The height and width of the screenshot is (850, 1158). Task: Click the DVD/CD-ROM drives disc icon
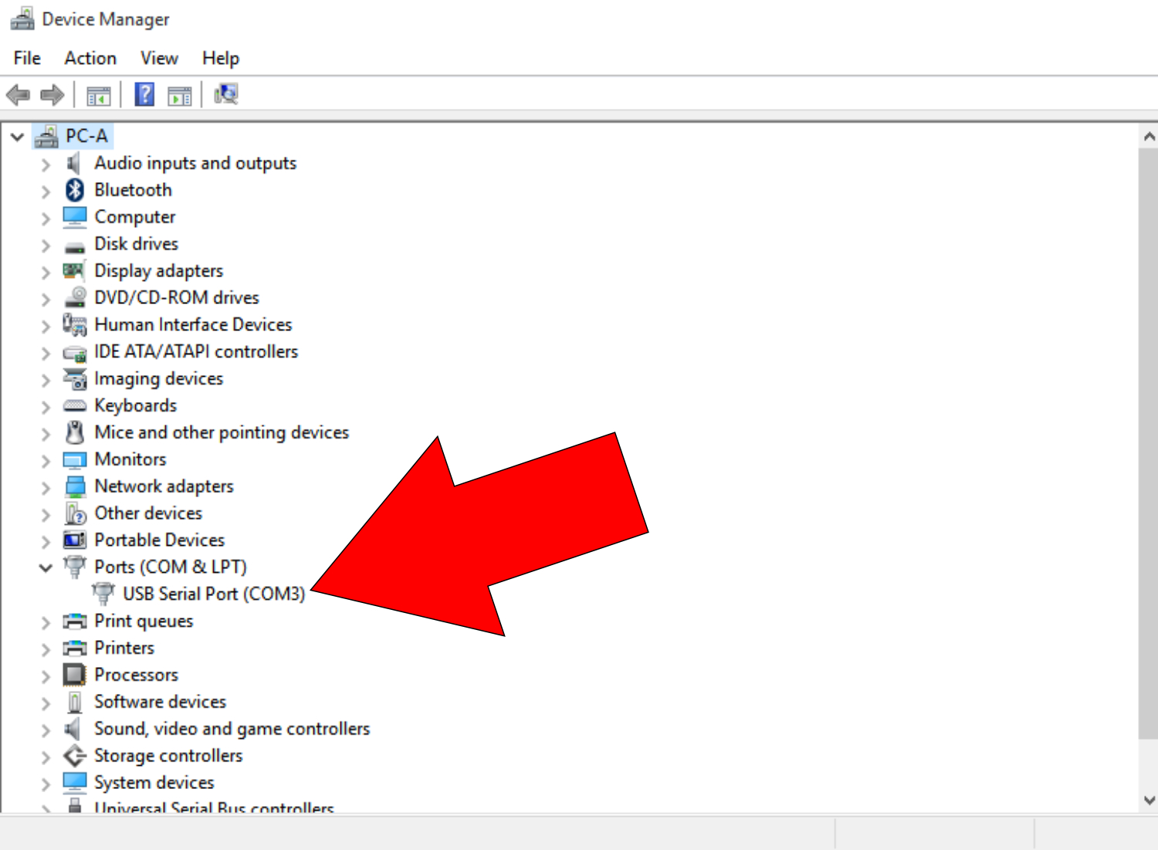(x=75, y=297)
